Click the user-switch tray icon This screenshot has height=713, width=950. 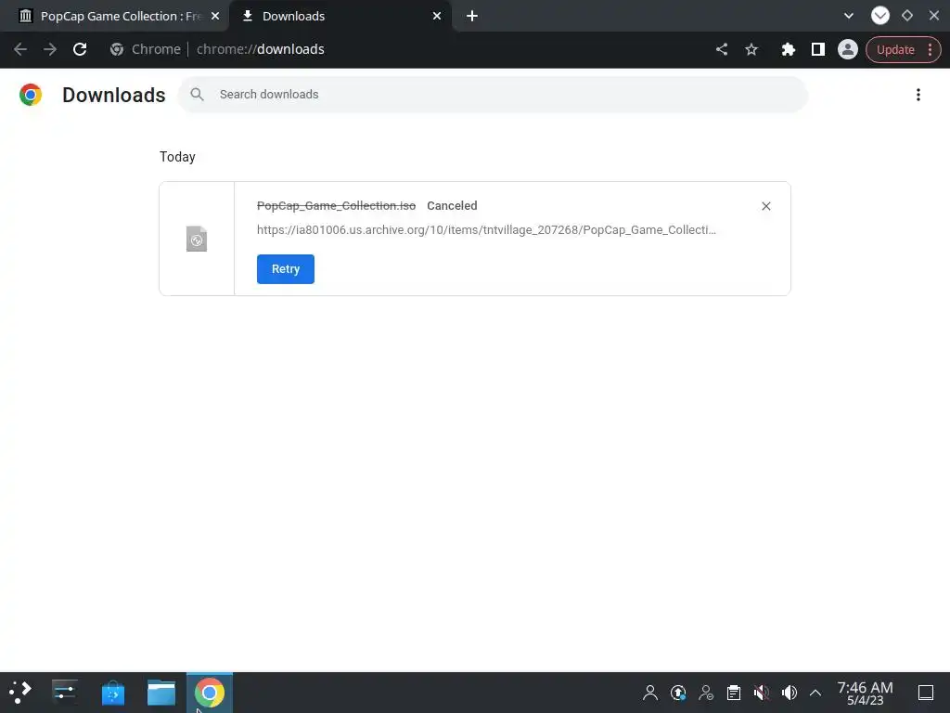click(x=706, y=693)
